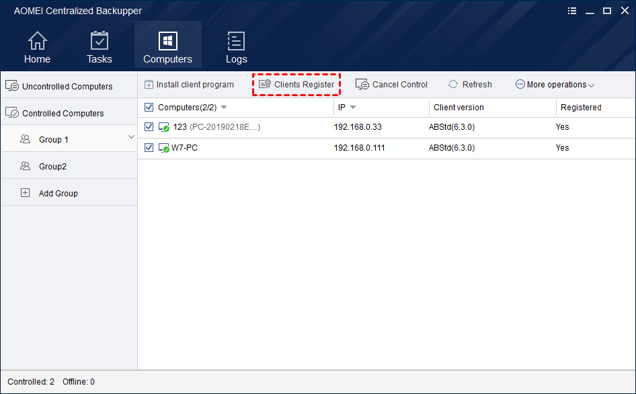
Task: Open the Computers(2/2) column filter arrow
Action: (x=224, y=107)
